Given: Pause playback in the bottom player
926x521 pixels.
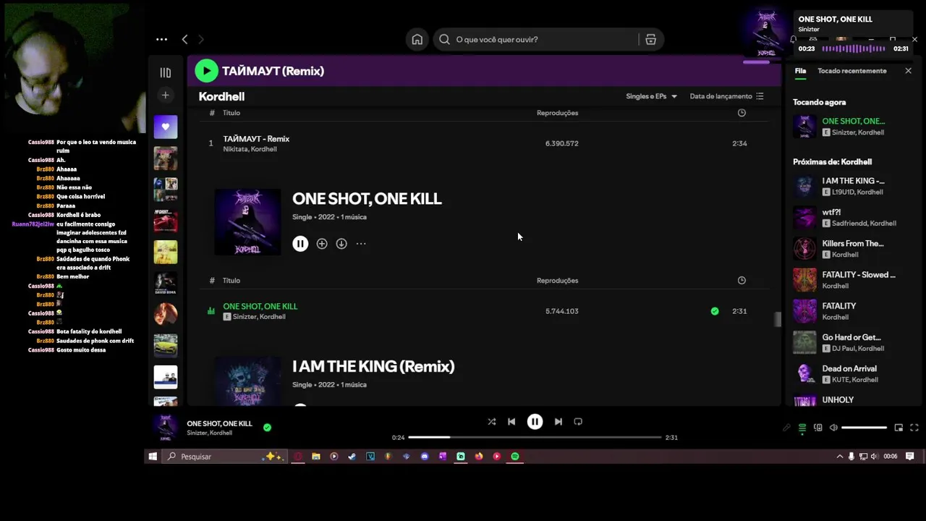Looking at the screenshot, I should (535, 422).
